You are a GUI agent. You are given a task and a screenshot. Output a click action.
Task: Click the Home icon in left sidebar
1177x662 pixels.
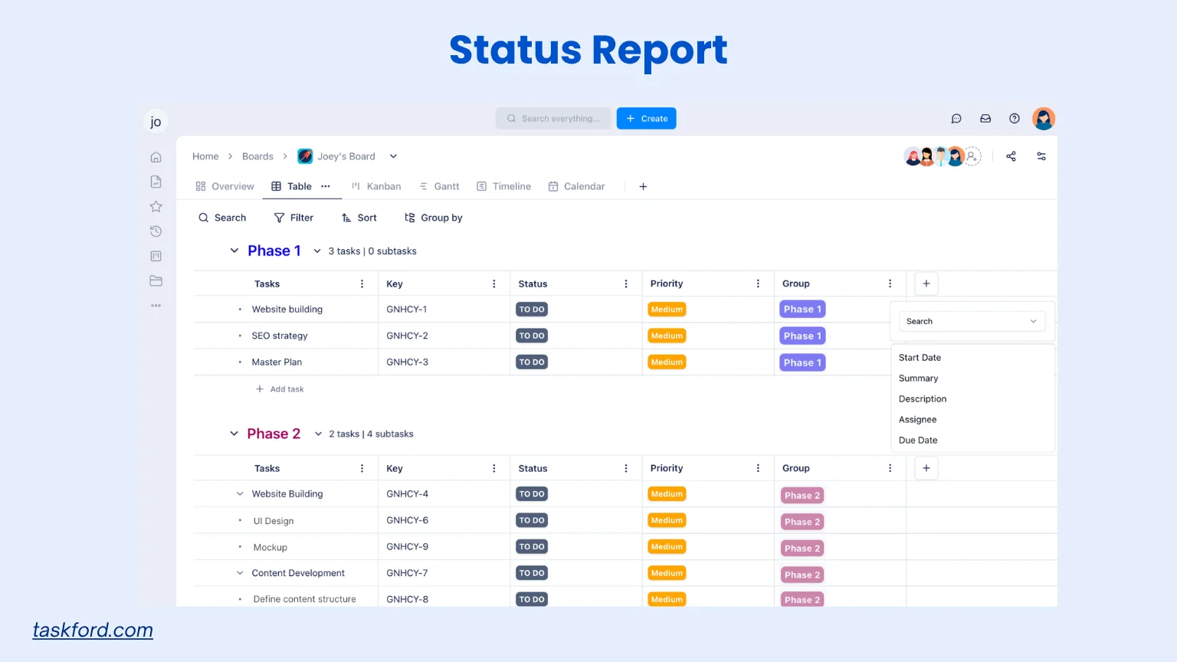pyautogui.click(x=156, y=157)
